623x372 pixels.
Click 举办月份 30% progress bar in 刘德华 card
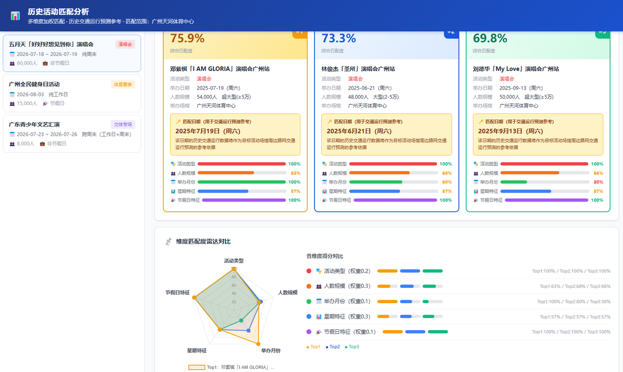[545, 182]
